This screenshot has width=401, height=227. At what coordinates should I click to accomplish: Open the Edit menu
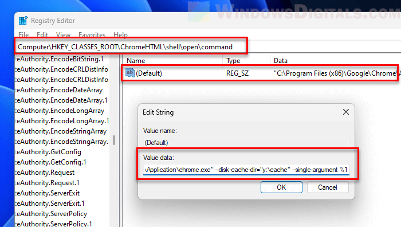[42, 34]
